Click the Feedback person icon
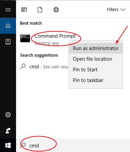 pos(8,131)
